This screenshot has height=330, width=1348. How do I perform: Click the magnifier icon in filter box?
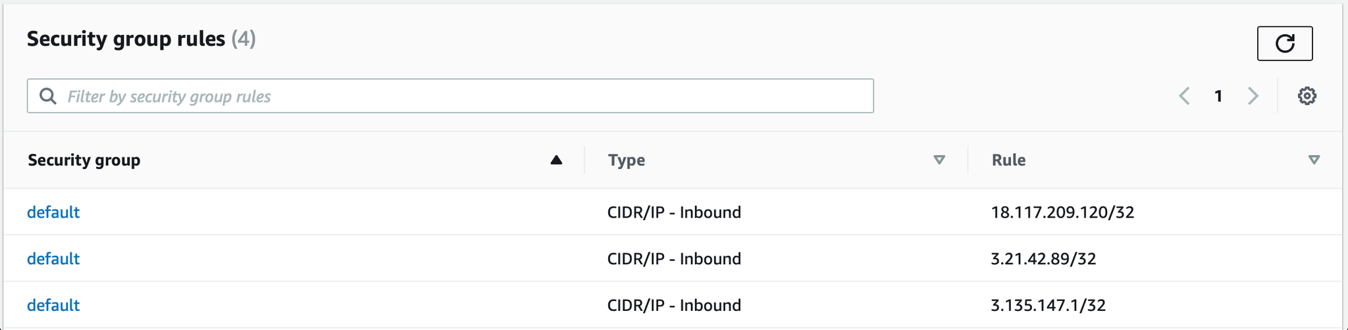coord(47,96)
